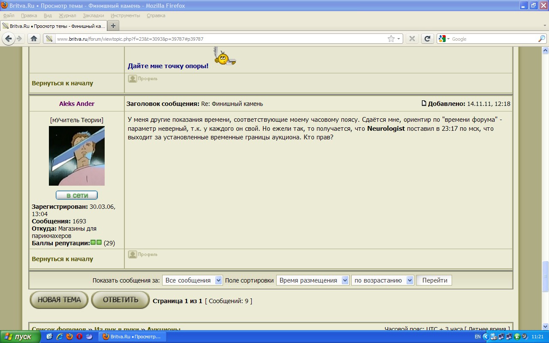The image size is (549, 343).
Task: Click the search magnifier icon in Google box
Action: coord(541,39)
